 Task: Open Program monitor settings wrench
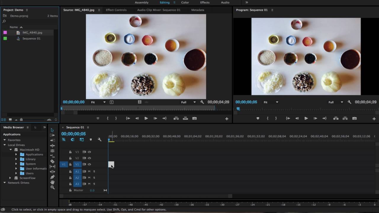point(349,102)
